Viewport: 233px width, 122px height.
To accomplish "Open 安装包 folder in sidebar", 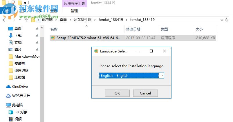I will [x=20, y=63].
